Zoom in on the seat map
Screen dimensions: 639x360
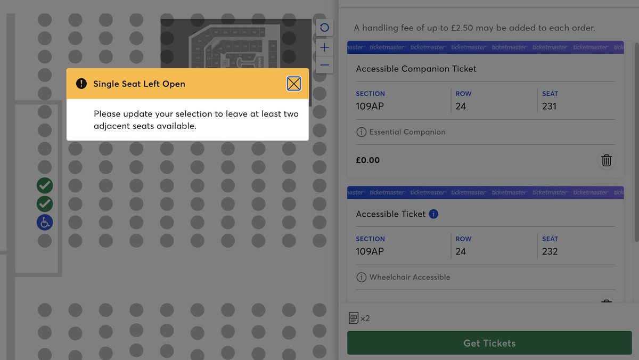[x=324, y=47]
